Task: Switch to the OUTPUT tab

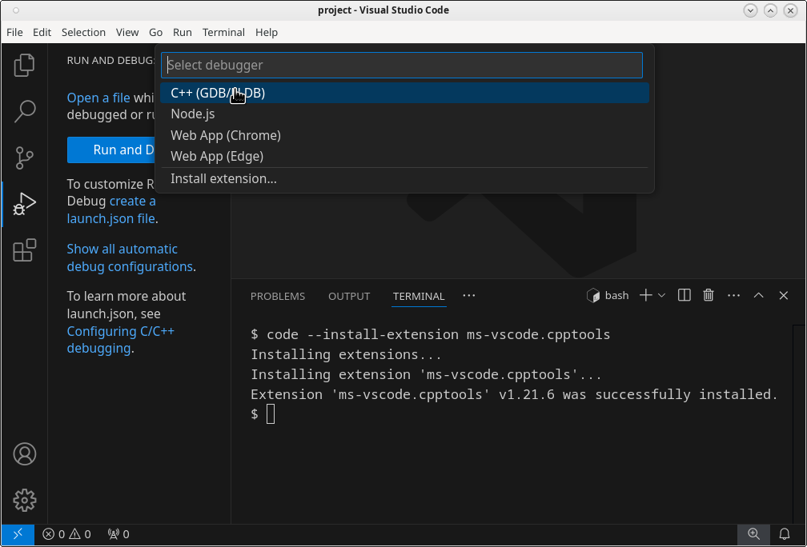Action: click(349, 296)
